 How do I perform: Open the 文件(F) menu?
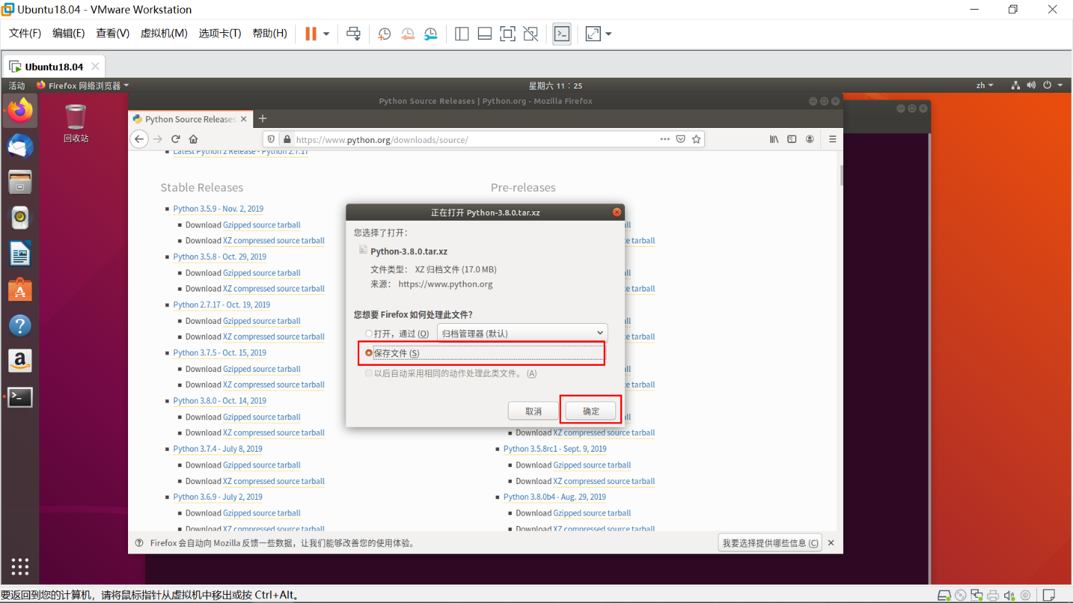coord(25,34)
